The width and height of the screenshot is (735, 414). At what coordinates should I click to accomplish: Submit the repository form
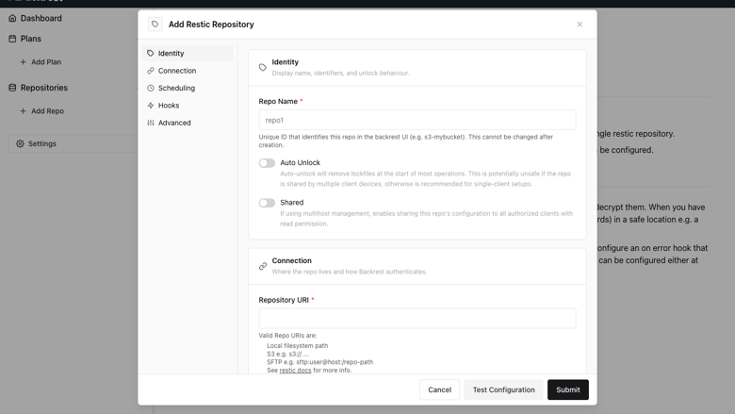(567, 389)
